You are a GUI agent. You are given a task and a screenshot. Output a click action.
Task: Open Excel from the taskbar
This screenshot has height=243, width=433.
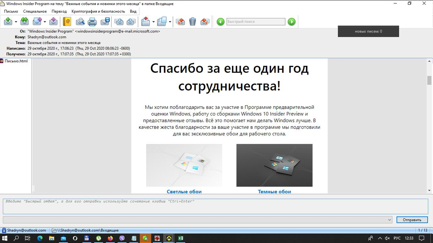(x=180, y=238)
